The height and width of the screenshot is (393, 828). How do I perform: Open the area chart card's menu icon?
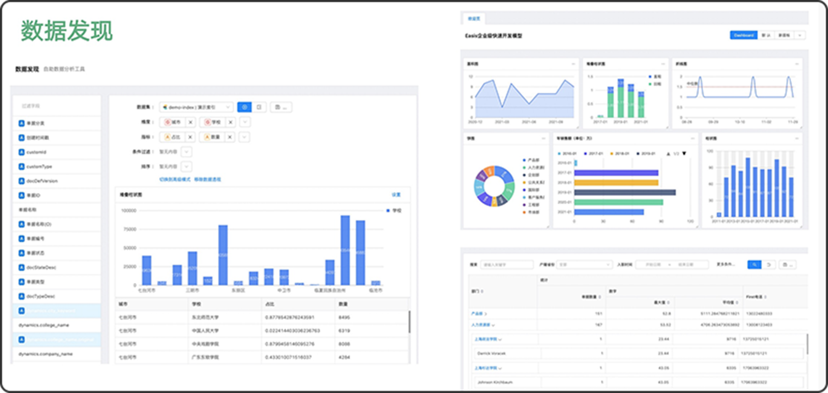coord(573,64)
